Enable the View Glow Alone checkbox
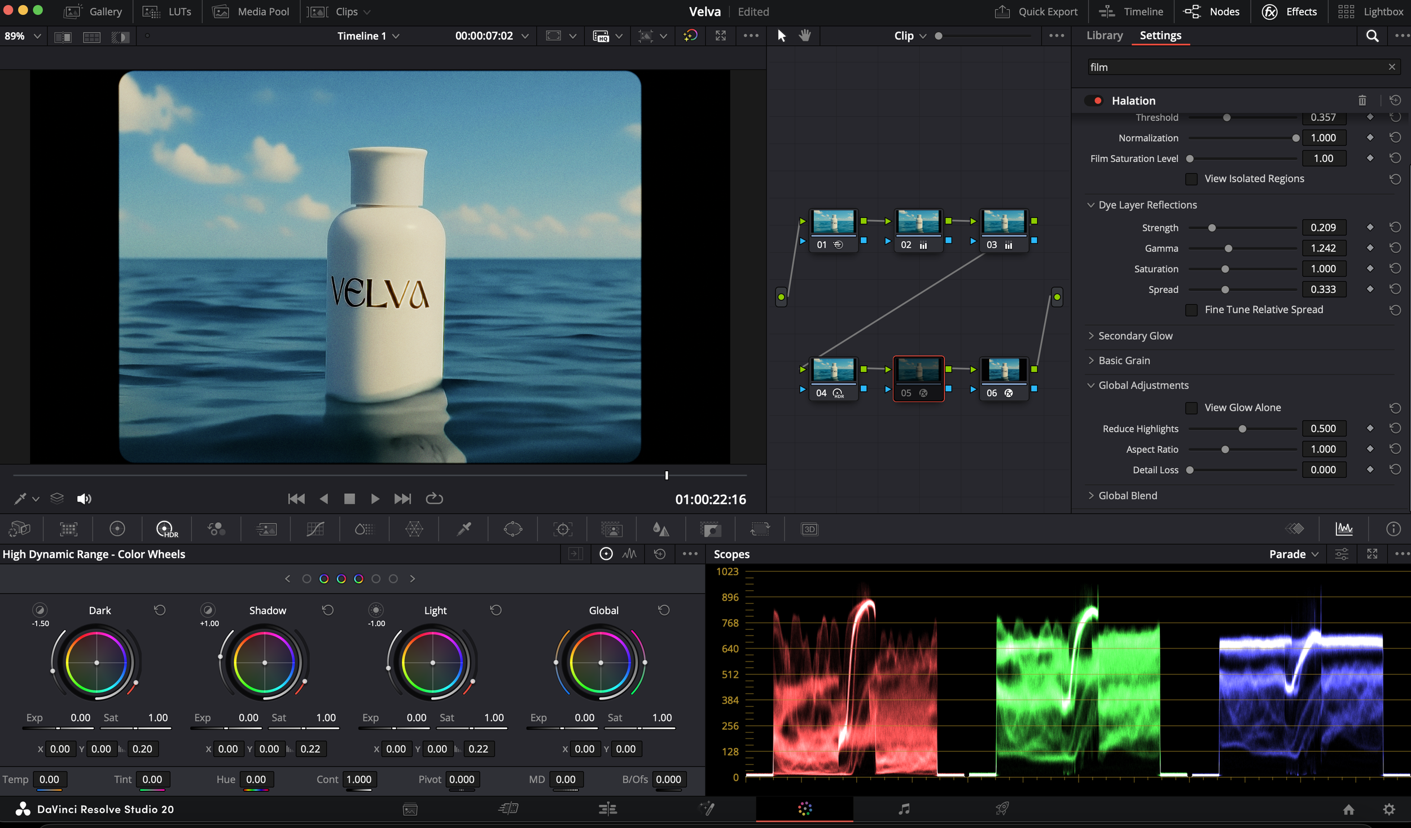Screen dimensions: 1411x828 pyautogui.click(x=1191, y=408)
